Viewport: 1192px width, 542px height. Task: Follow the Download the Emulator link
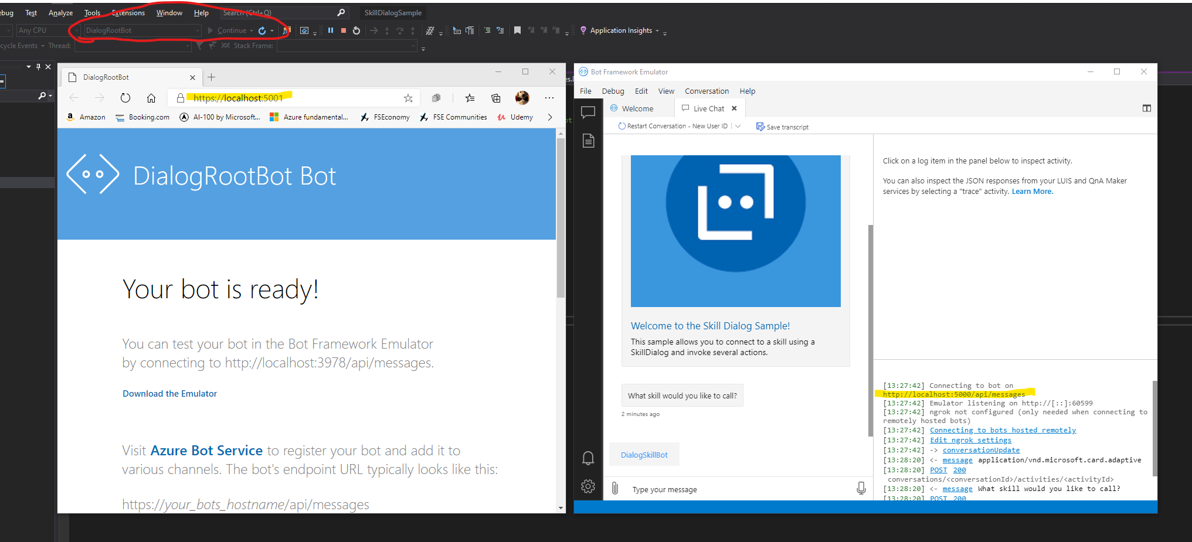(x=169, y=394)
